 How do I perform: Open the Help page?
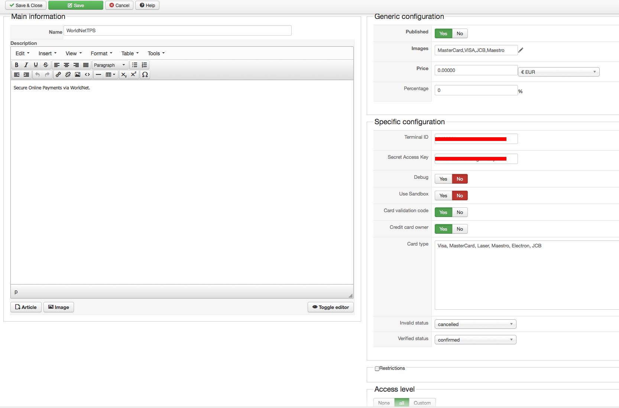[147, 5]
